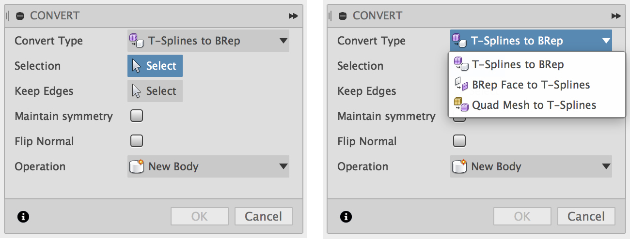Expand Operation dropdown in right dialog

[531, 167]
